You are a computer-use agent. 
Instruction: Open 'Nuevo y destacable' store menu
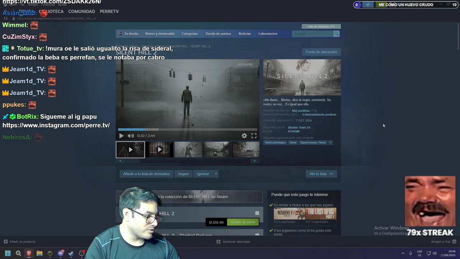tap(160, 33)
